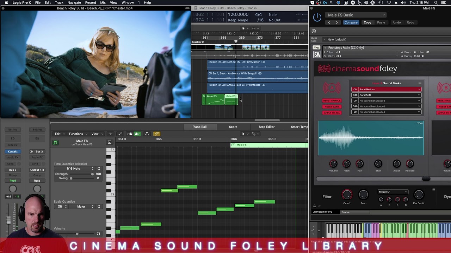This screenshot has width=451, height=253.
Task: Toggle loop on _Beach-24LUFS.DX.STEM region
Action: click(x=263, y=62)
